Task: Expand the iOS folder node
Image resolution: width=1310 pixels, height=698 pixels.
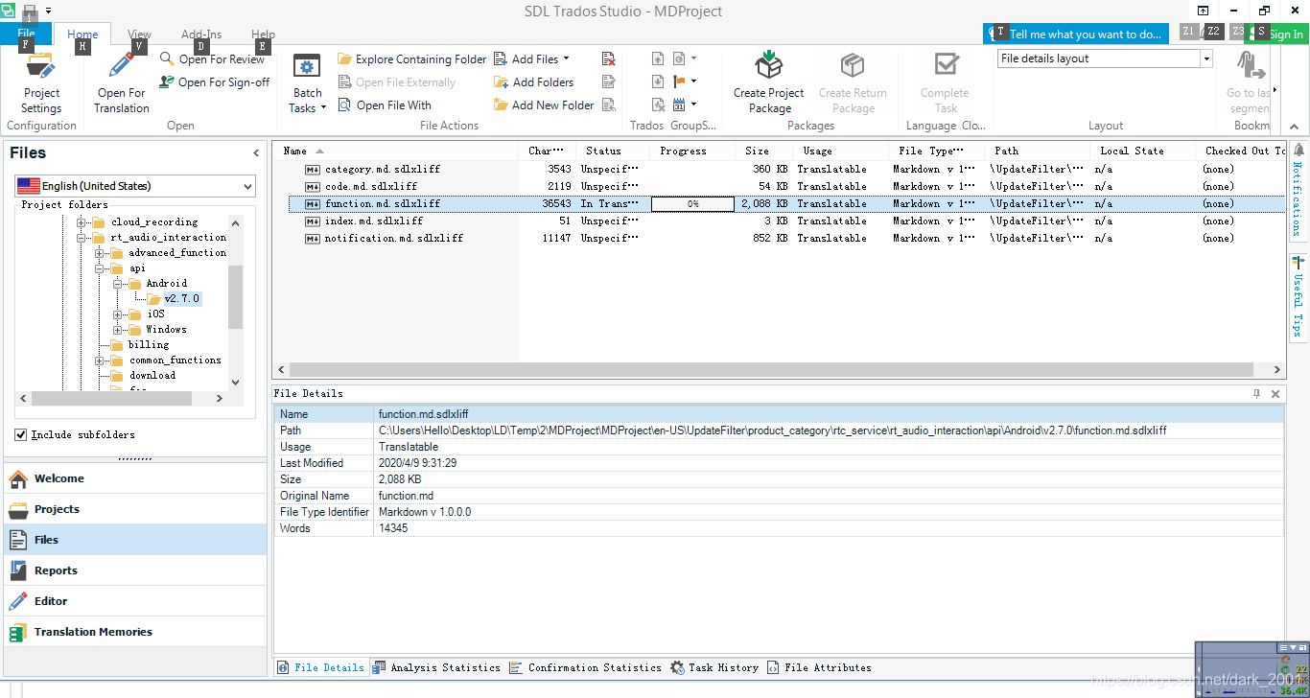Action: (x=117, y=314)
